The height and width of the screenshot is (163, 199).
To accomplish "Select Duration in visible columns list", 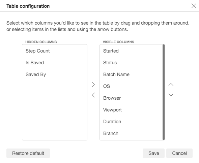I will [131, 122].
